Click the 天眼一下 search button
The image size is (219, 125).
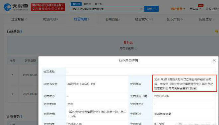151,9
